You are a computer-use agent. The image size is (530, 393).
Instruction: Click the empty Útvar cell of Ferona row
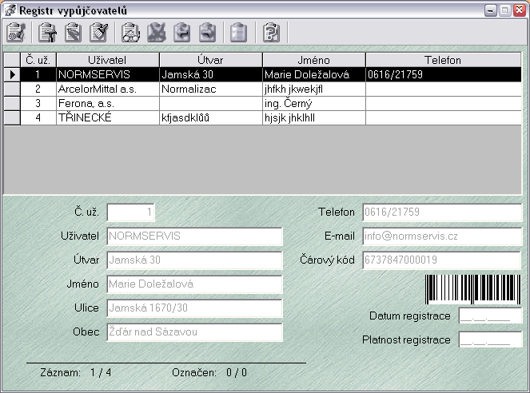click(x=210, y=103)
